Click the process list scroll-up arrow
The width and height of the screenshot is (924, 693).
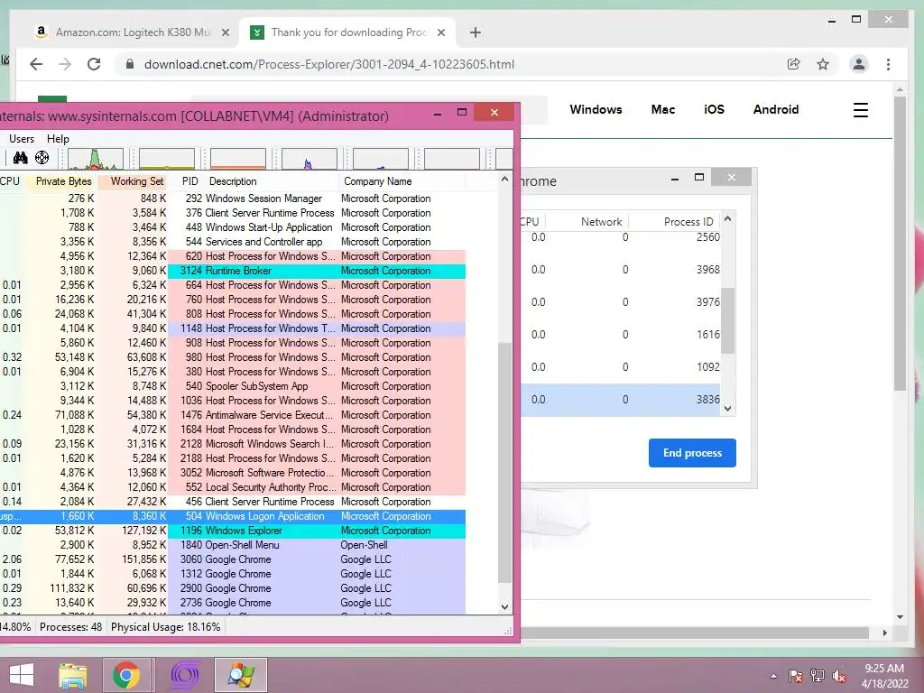pos(504,179)
